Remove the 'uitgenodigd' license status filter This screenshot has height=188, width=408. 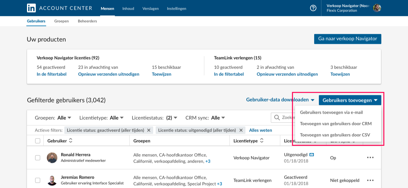coord(241,130)
